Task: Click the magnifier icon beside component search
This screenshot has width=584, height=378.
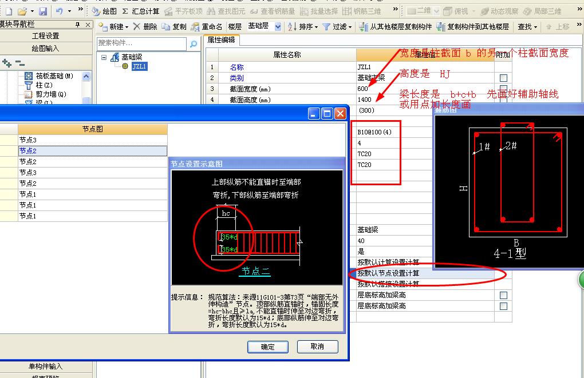Action: [x=194, y=44]
